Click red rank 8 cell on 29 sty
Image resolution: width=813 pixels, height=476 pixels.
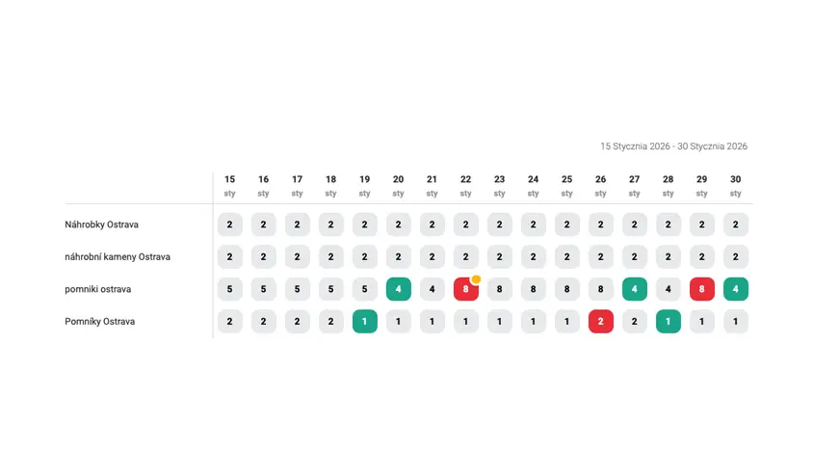coord(701,289)
